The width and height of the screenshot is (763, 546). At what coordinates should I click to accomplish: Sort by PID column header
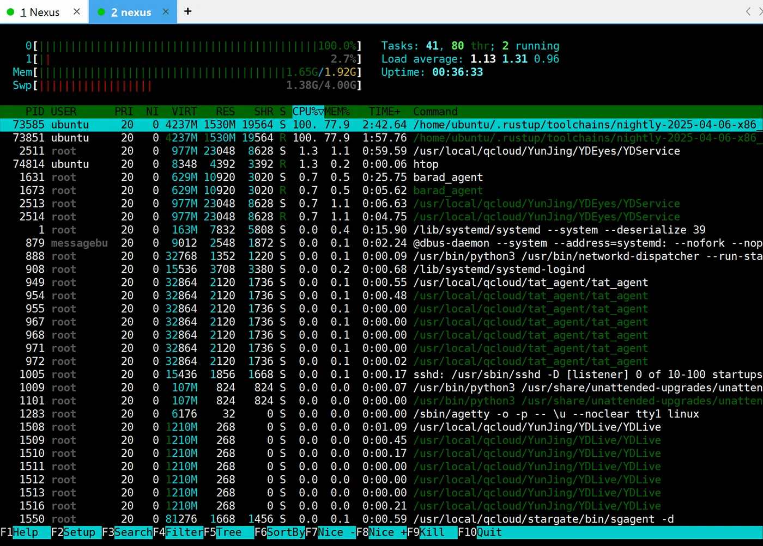click(x=35, y=112)
